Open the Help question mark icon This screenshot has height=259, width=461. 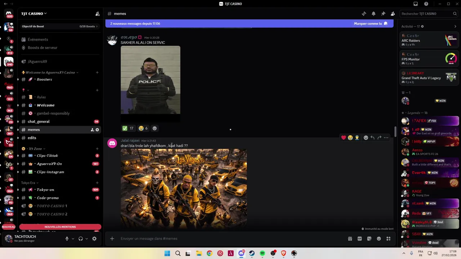click(426, 4)
